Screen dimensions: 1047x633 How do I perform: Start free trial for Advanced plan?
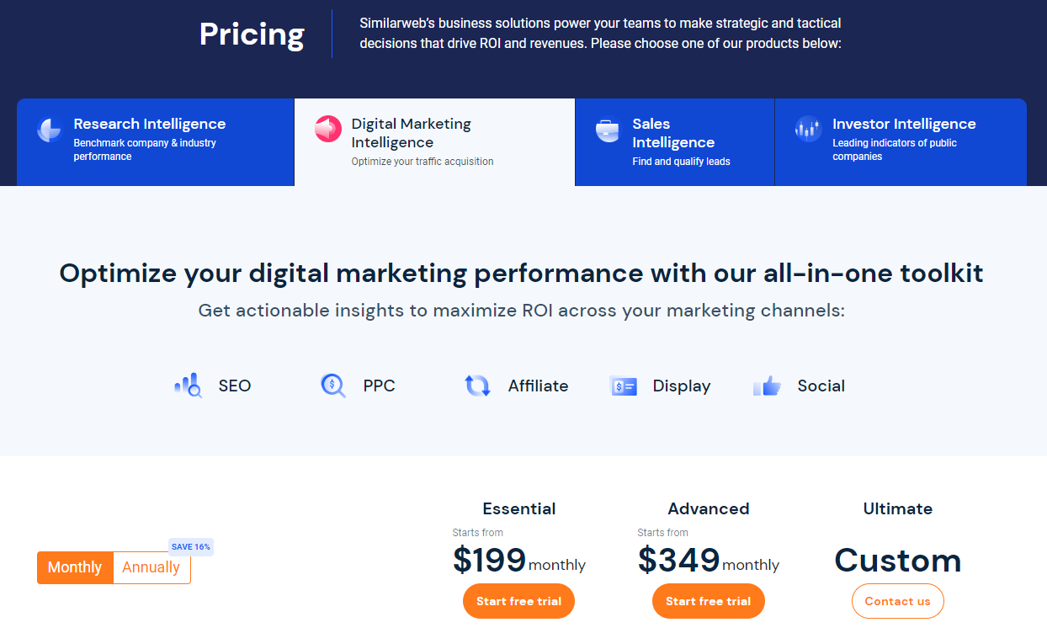pos(709,601)
